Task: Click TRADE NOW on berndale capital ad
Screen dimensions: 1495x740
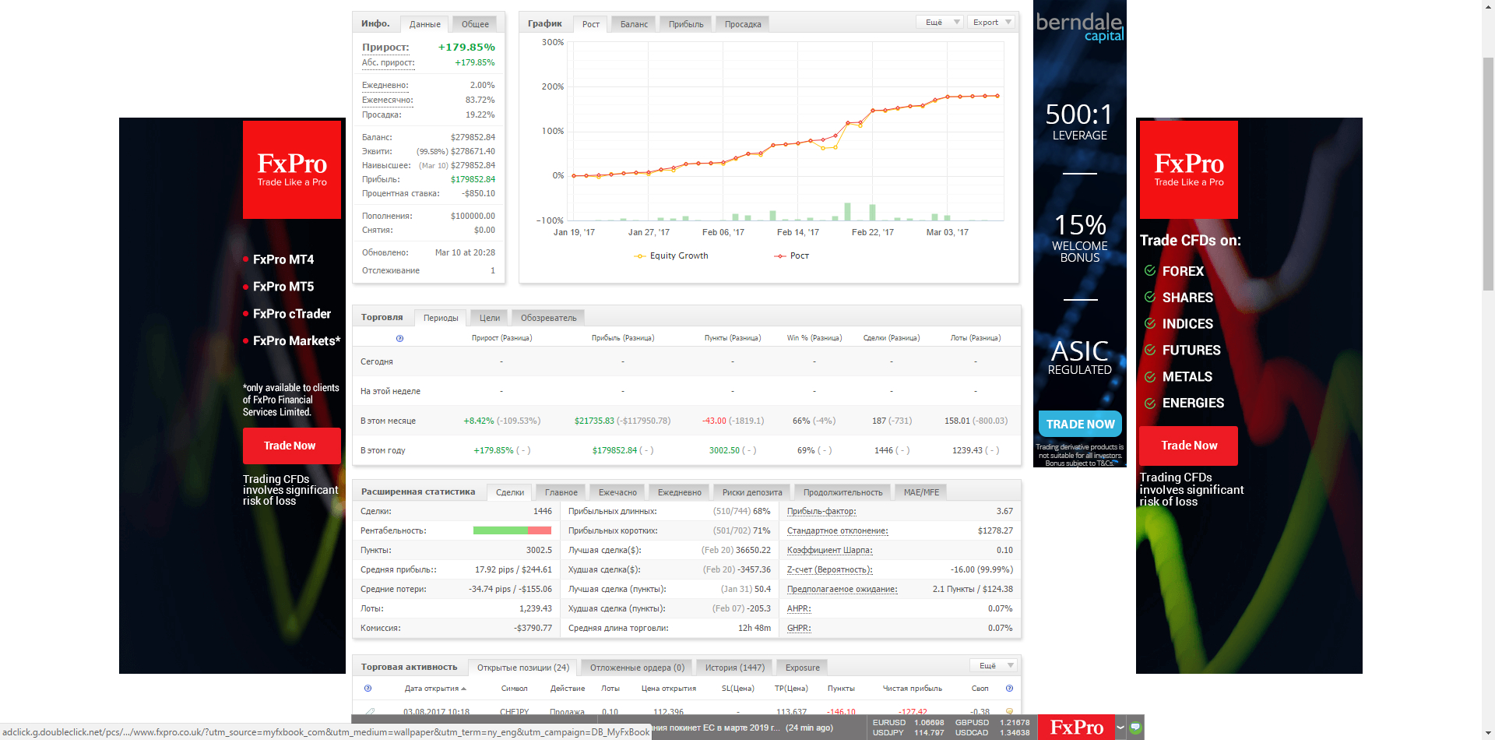Action: coord(1080,425)
